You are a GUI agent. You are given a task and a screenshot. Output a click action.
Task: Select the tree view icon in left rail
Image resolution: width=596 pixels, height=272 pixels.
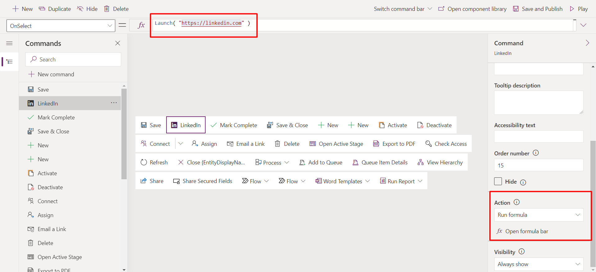[x=10, y=62]
